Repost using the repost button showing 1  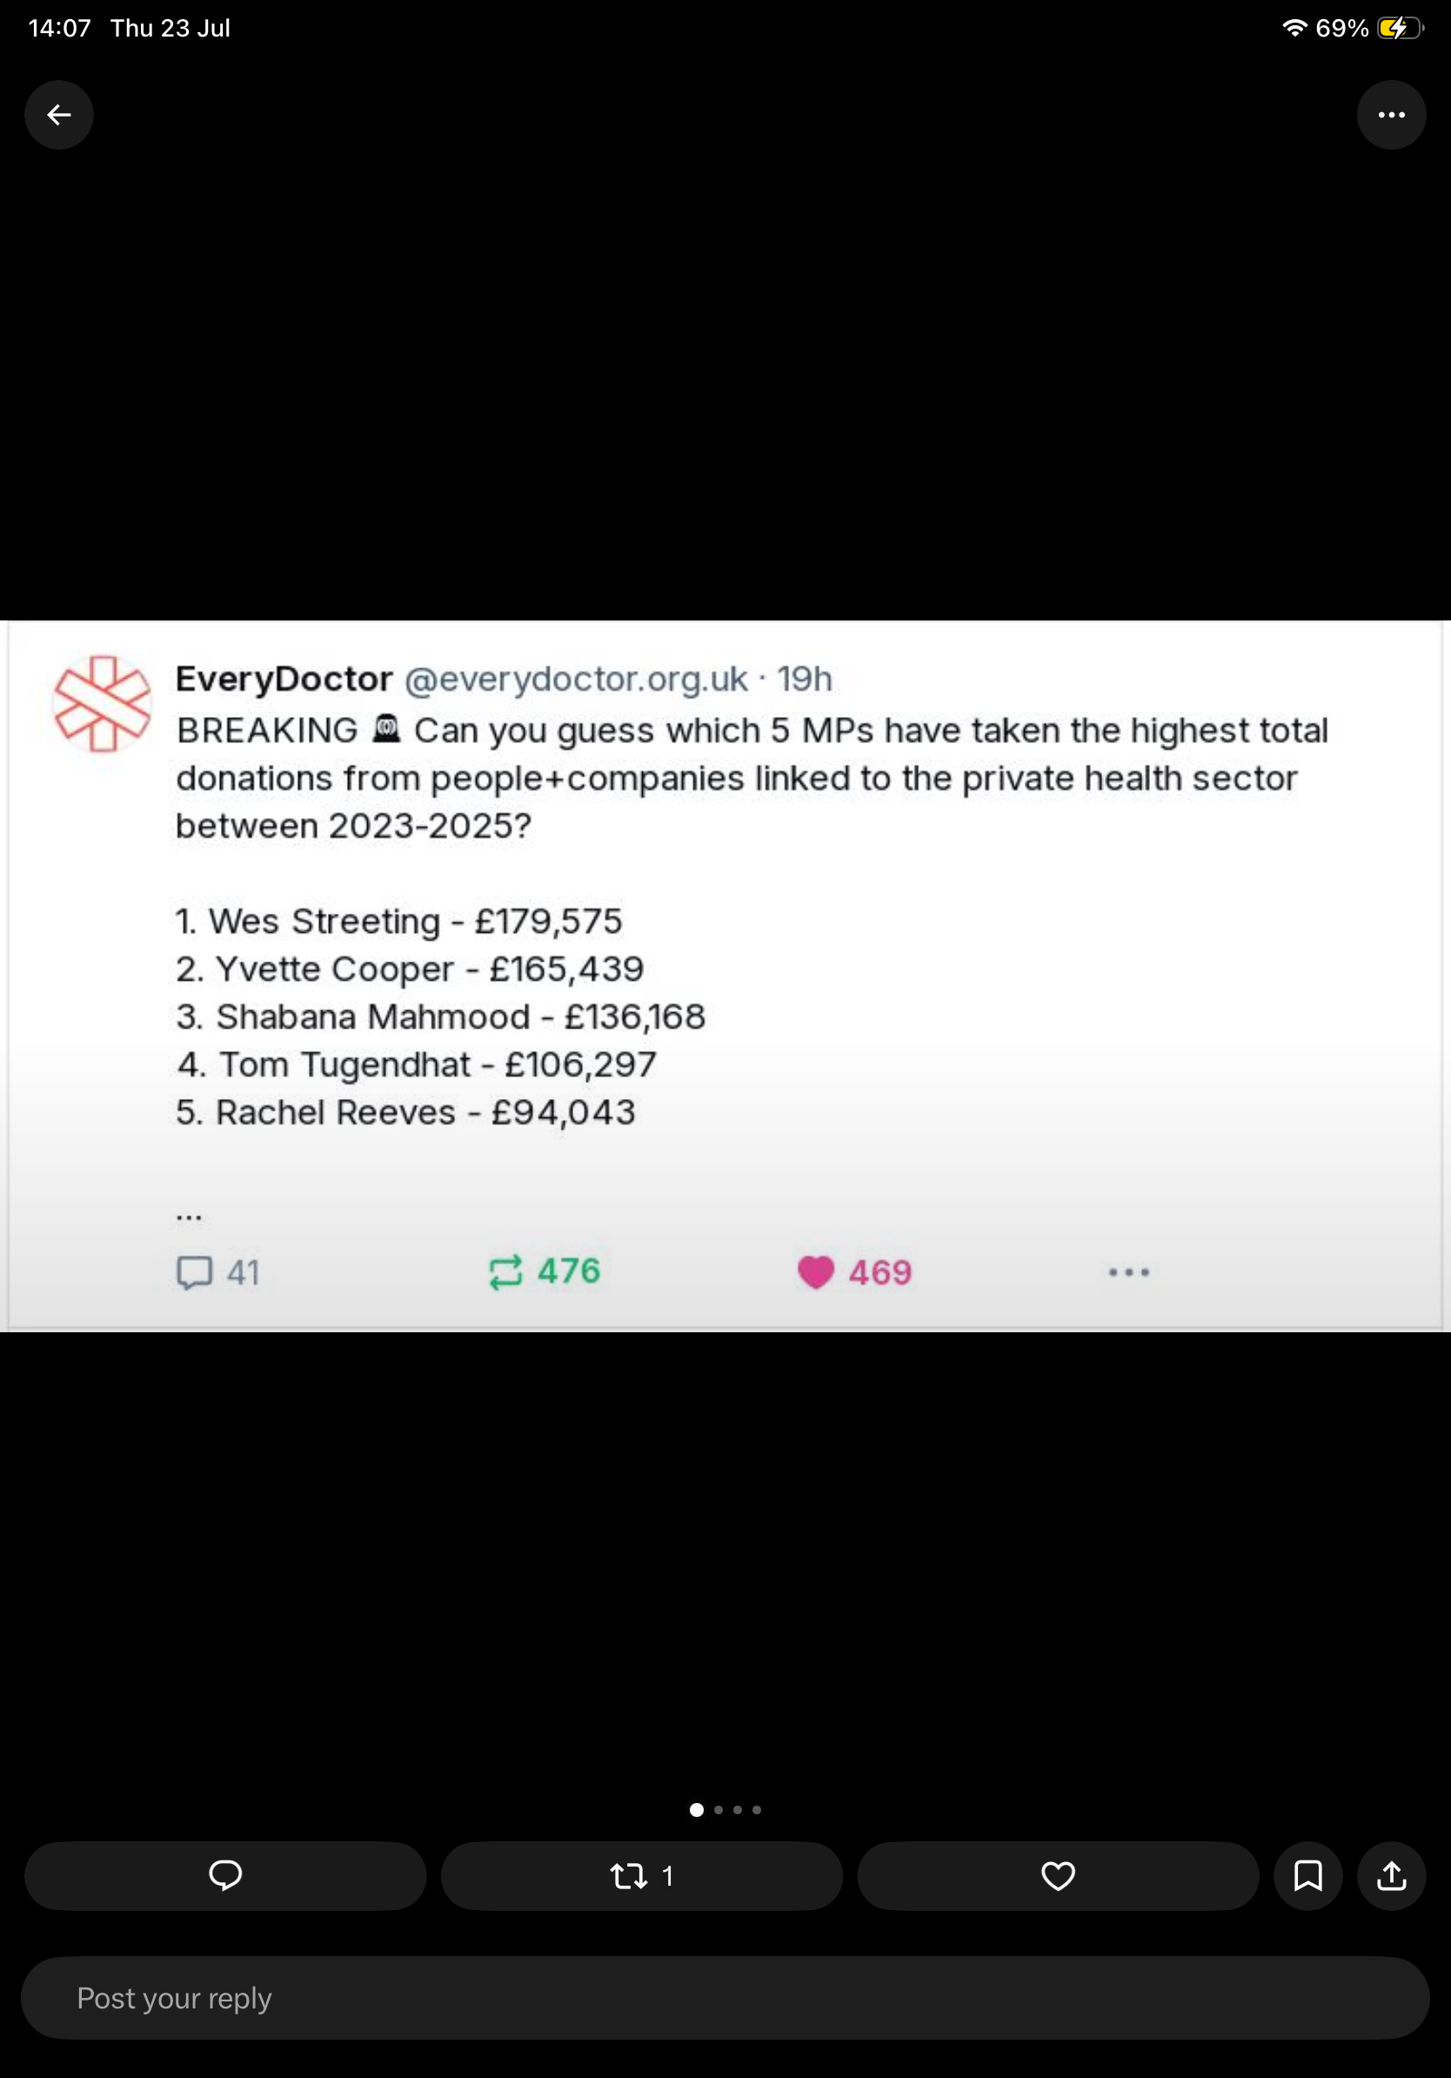click(641, 1875)
